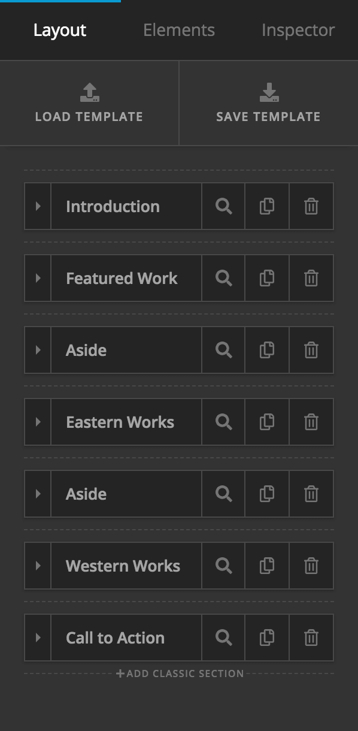
Task: Add a new classic section
Action: pos(179,673)
